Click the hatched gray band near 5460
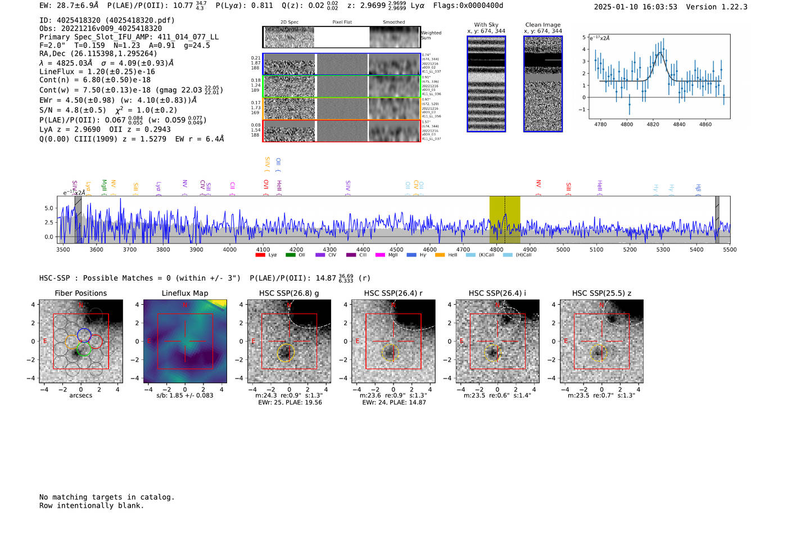The image size is (787, 536). coord(717,220)
